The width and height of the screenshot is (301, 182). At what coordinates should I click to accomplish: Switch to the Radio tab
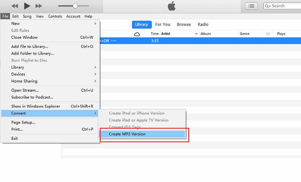(x=203, y=24)
